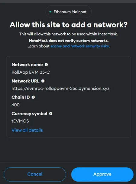Click the Currency symbol label
This screenshot has height=184, width=136.
[x=29, y=114]
